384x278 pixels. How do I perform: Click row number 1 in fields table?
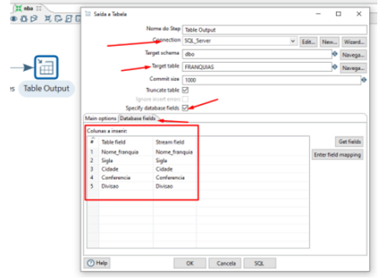92,152
